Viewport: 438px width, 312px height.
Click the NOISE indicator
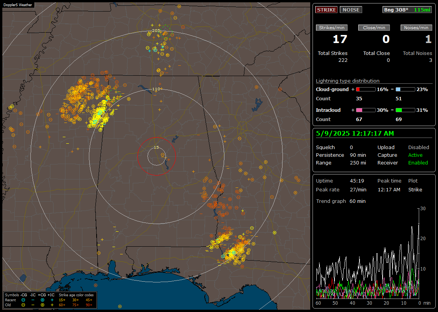click(x=351, y=10)
